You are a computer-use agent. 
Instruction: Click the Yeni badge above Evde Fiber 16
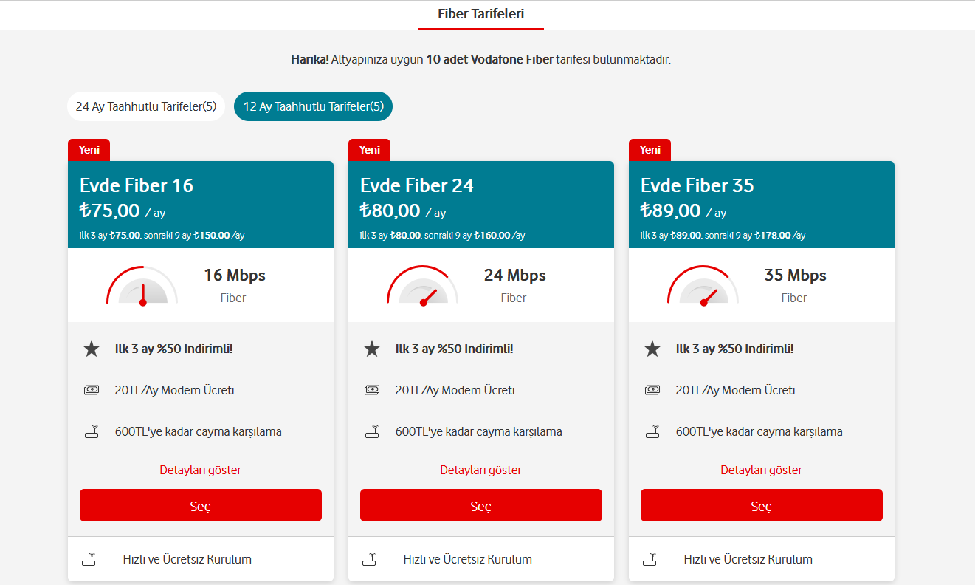coord(89,150)
